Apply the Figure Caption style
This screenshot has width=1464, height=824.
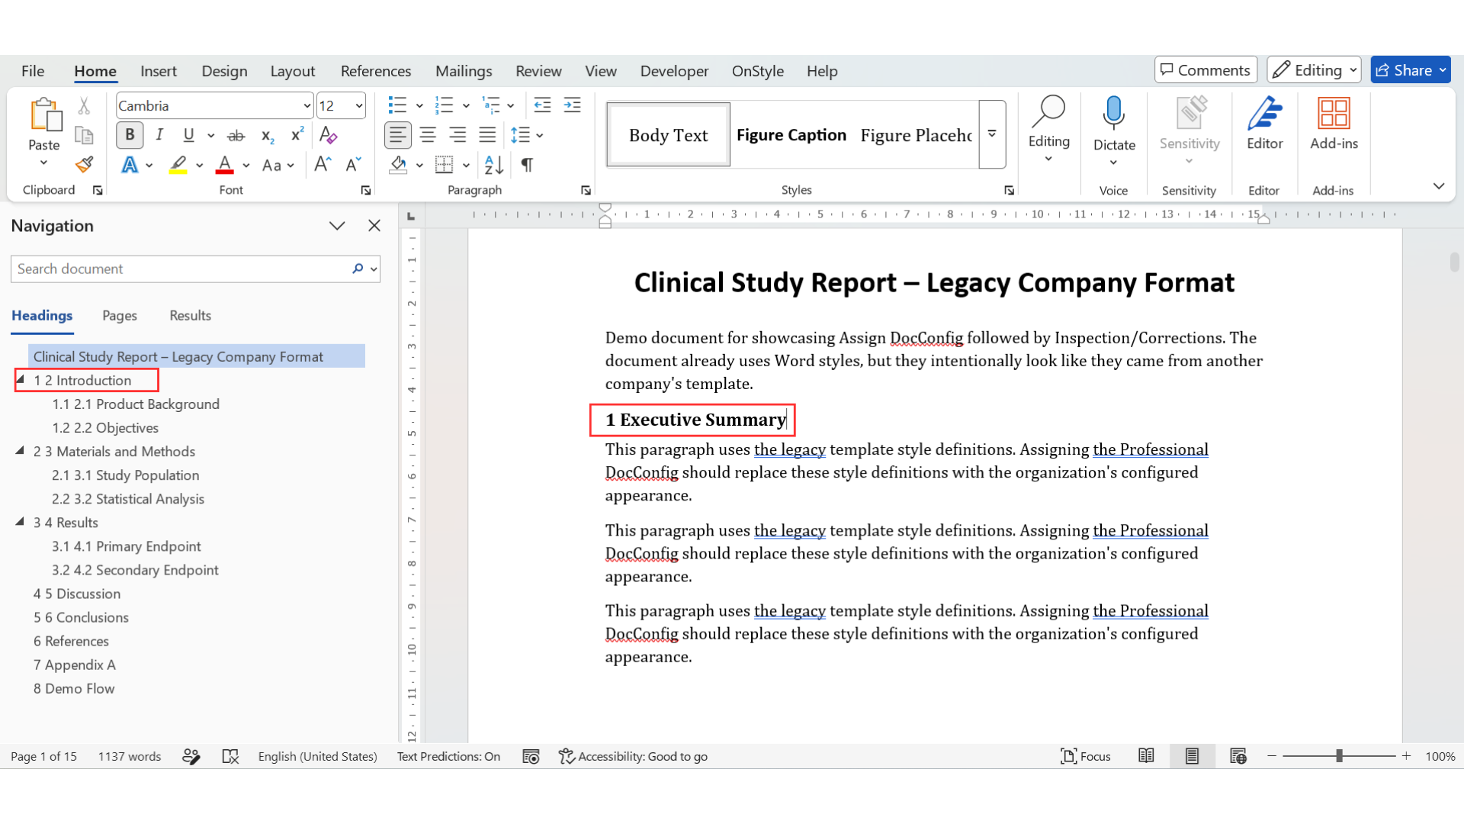[x=791, y=135]
